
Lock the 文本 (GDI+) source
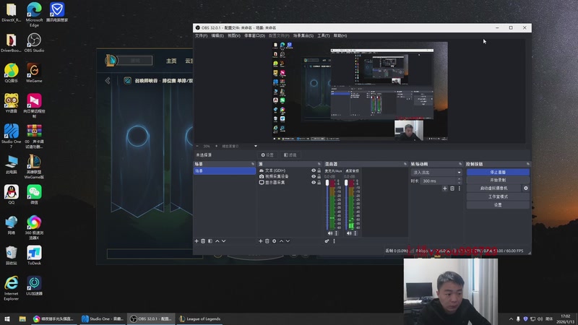[x=319, y=170]
